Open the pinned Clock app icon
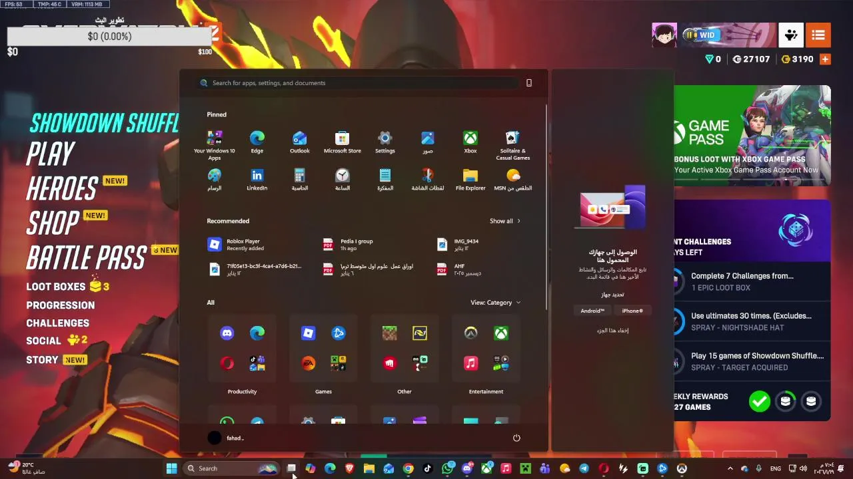 coord(342,180)
